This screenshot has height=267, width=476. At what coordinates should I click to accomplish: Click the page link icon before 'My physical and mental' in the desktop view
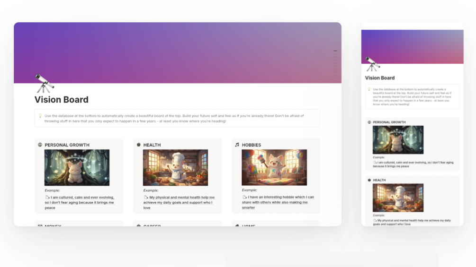tap(146, 197)
